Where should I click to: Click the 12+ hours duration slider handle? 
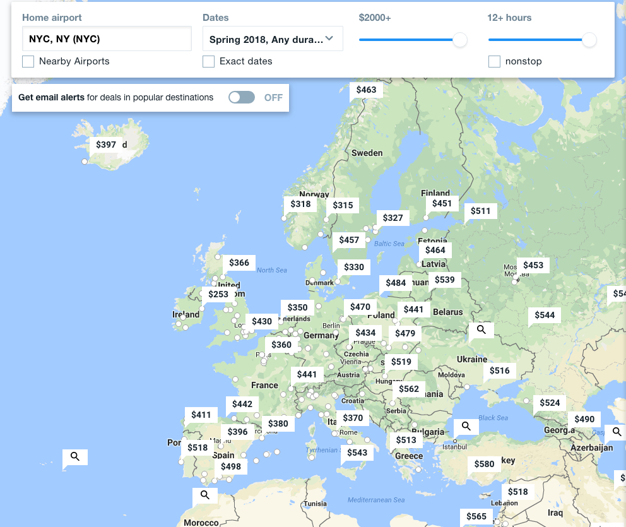click(x=589, y=40)
